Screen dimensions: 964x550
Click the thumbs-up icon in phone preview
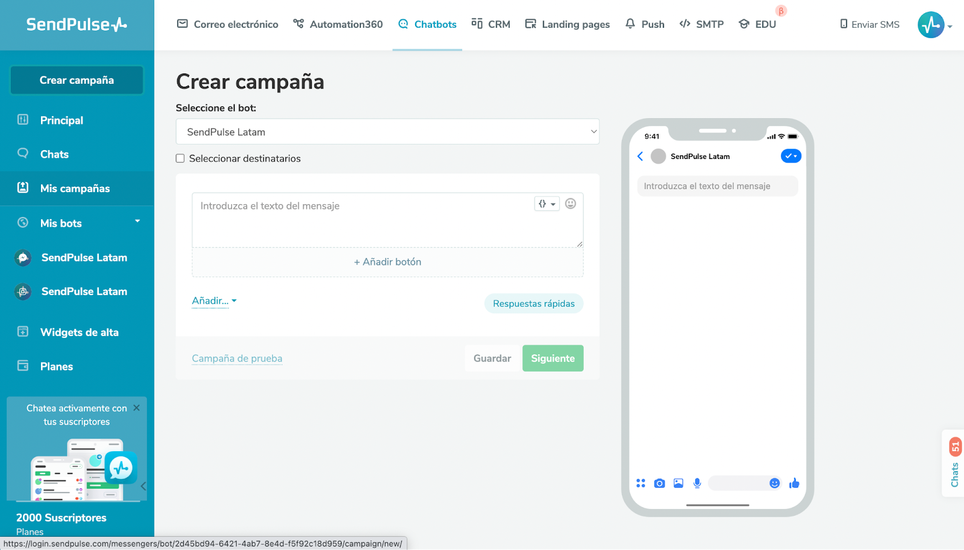click(x=794, y=483)
